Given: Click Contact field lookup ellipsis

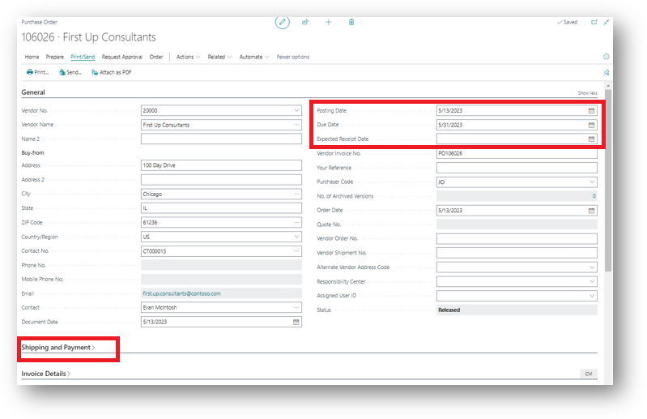Looking at the screenshot, I should coord(296,307).
